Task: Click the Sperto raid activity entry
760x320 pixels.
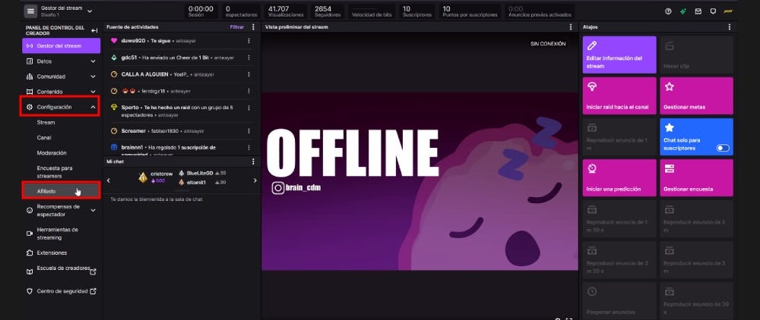Action: click(x=180, y=111)
